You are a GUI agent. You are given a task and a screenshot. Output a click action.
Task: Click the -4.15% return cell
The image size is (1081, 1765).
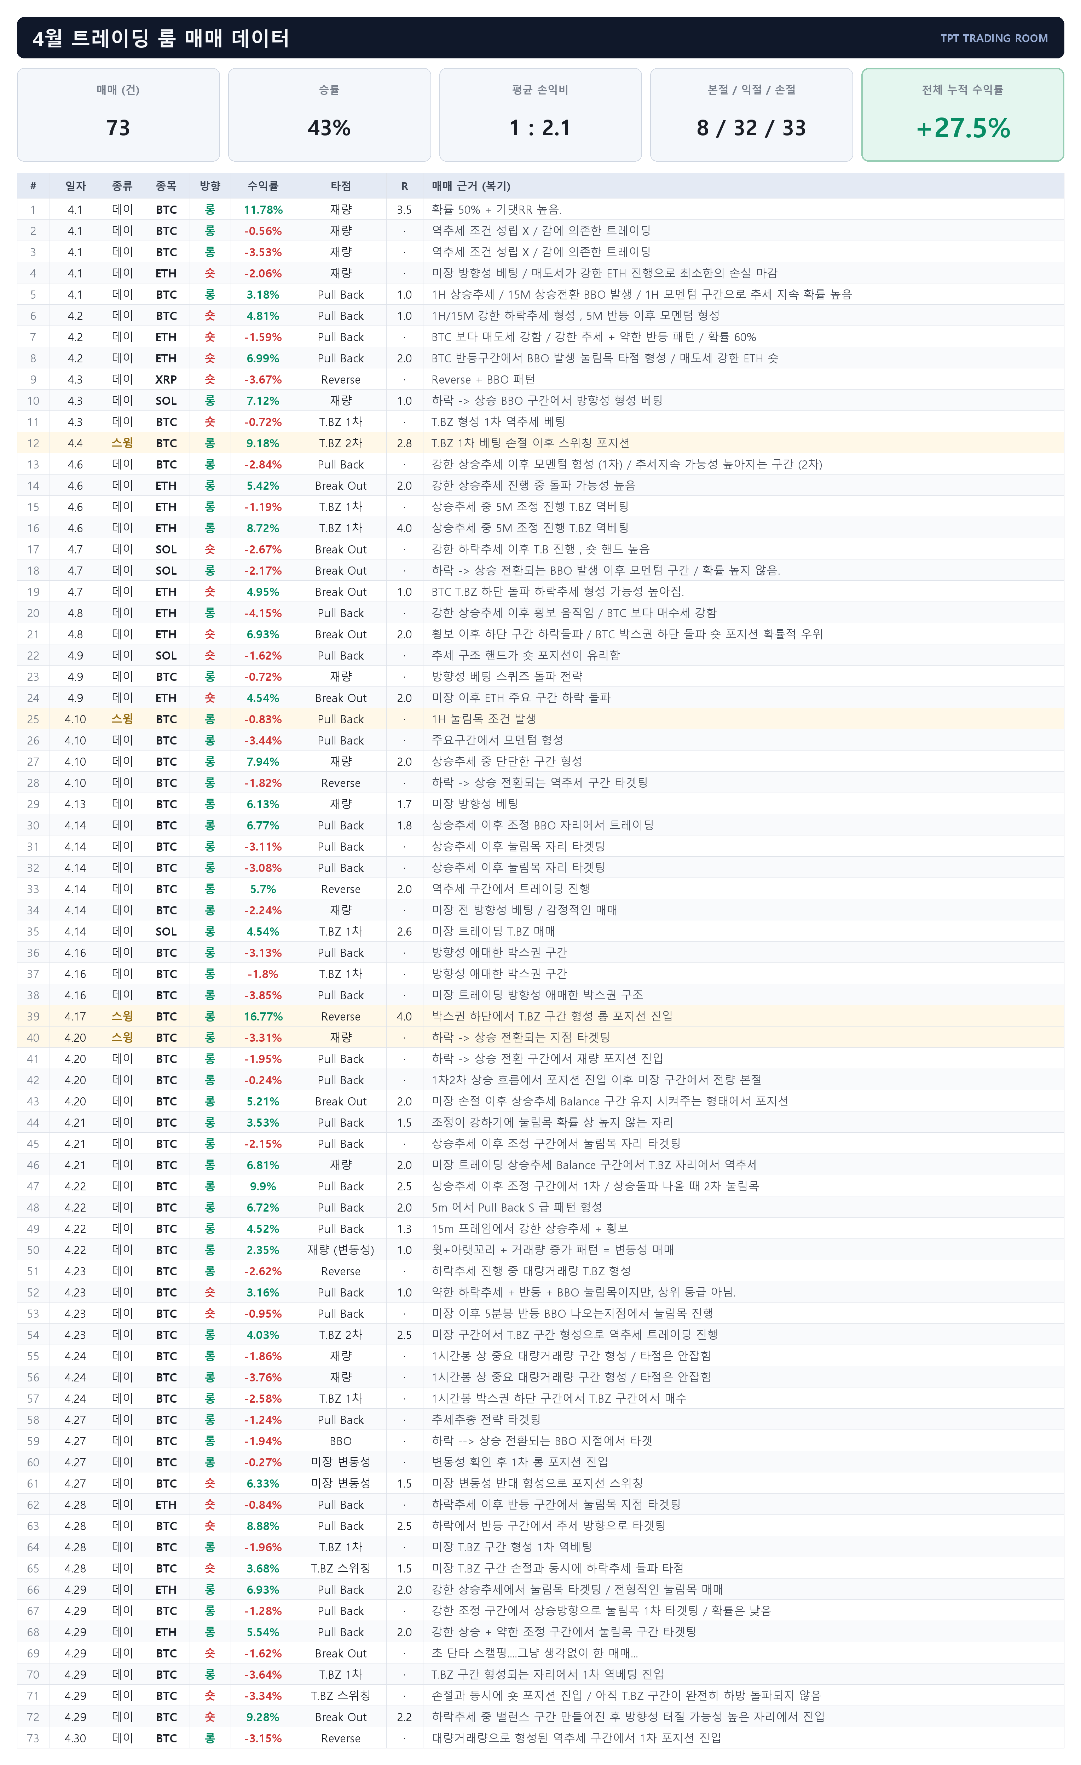pos(263,613)
